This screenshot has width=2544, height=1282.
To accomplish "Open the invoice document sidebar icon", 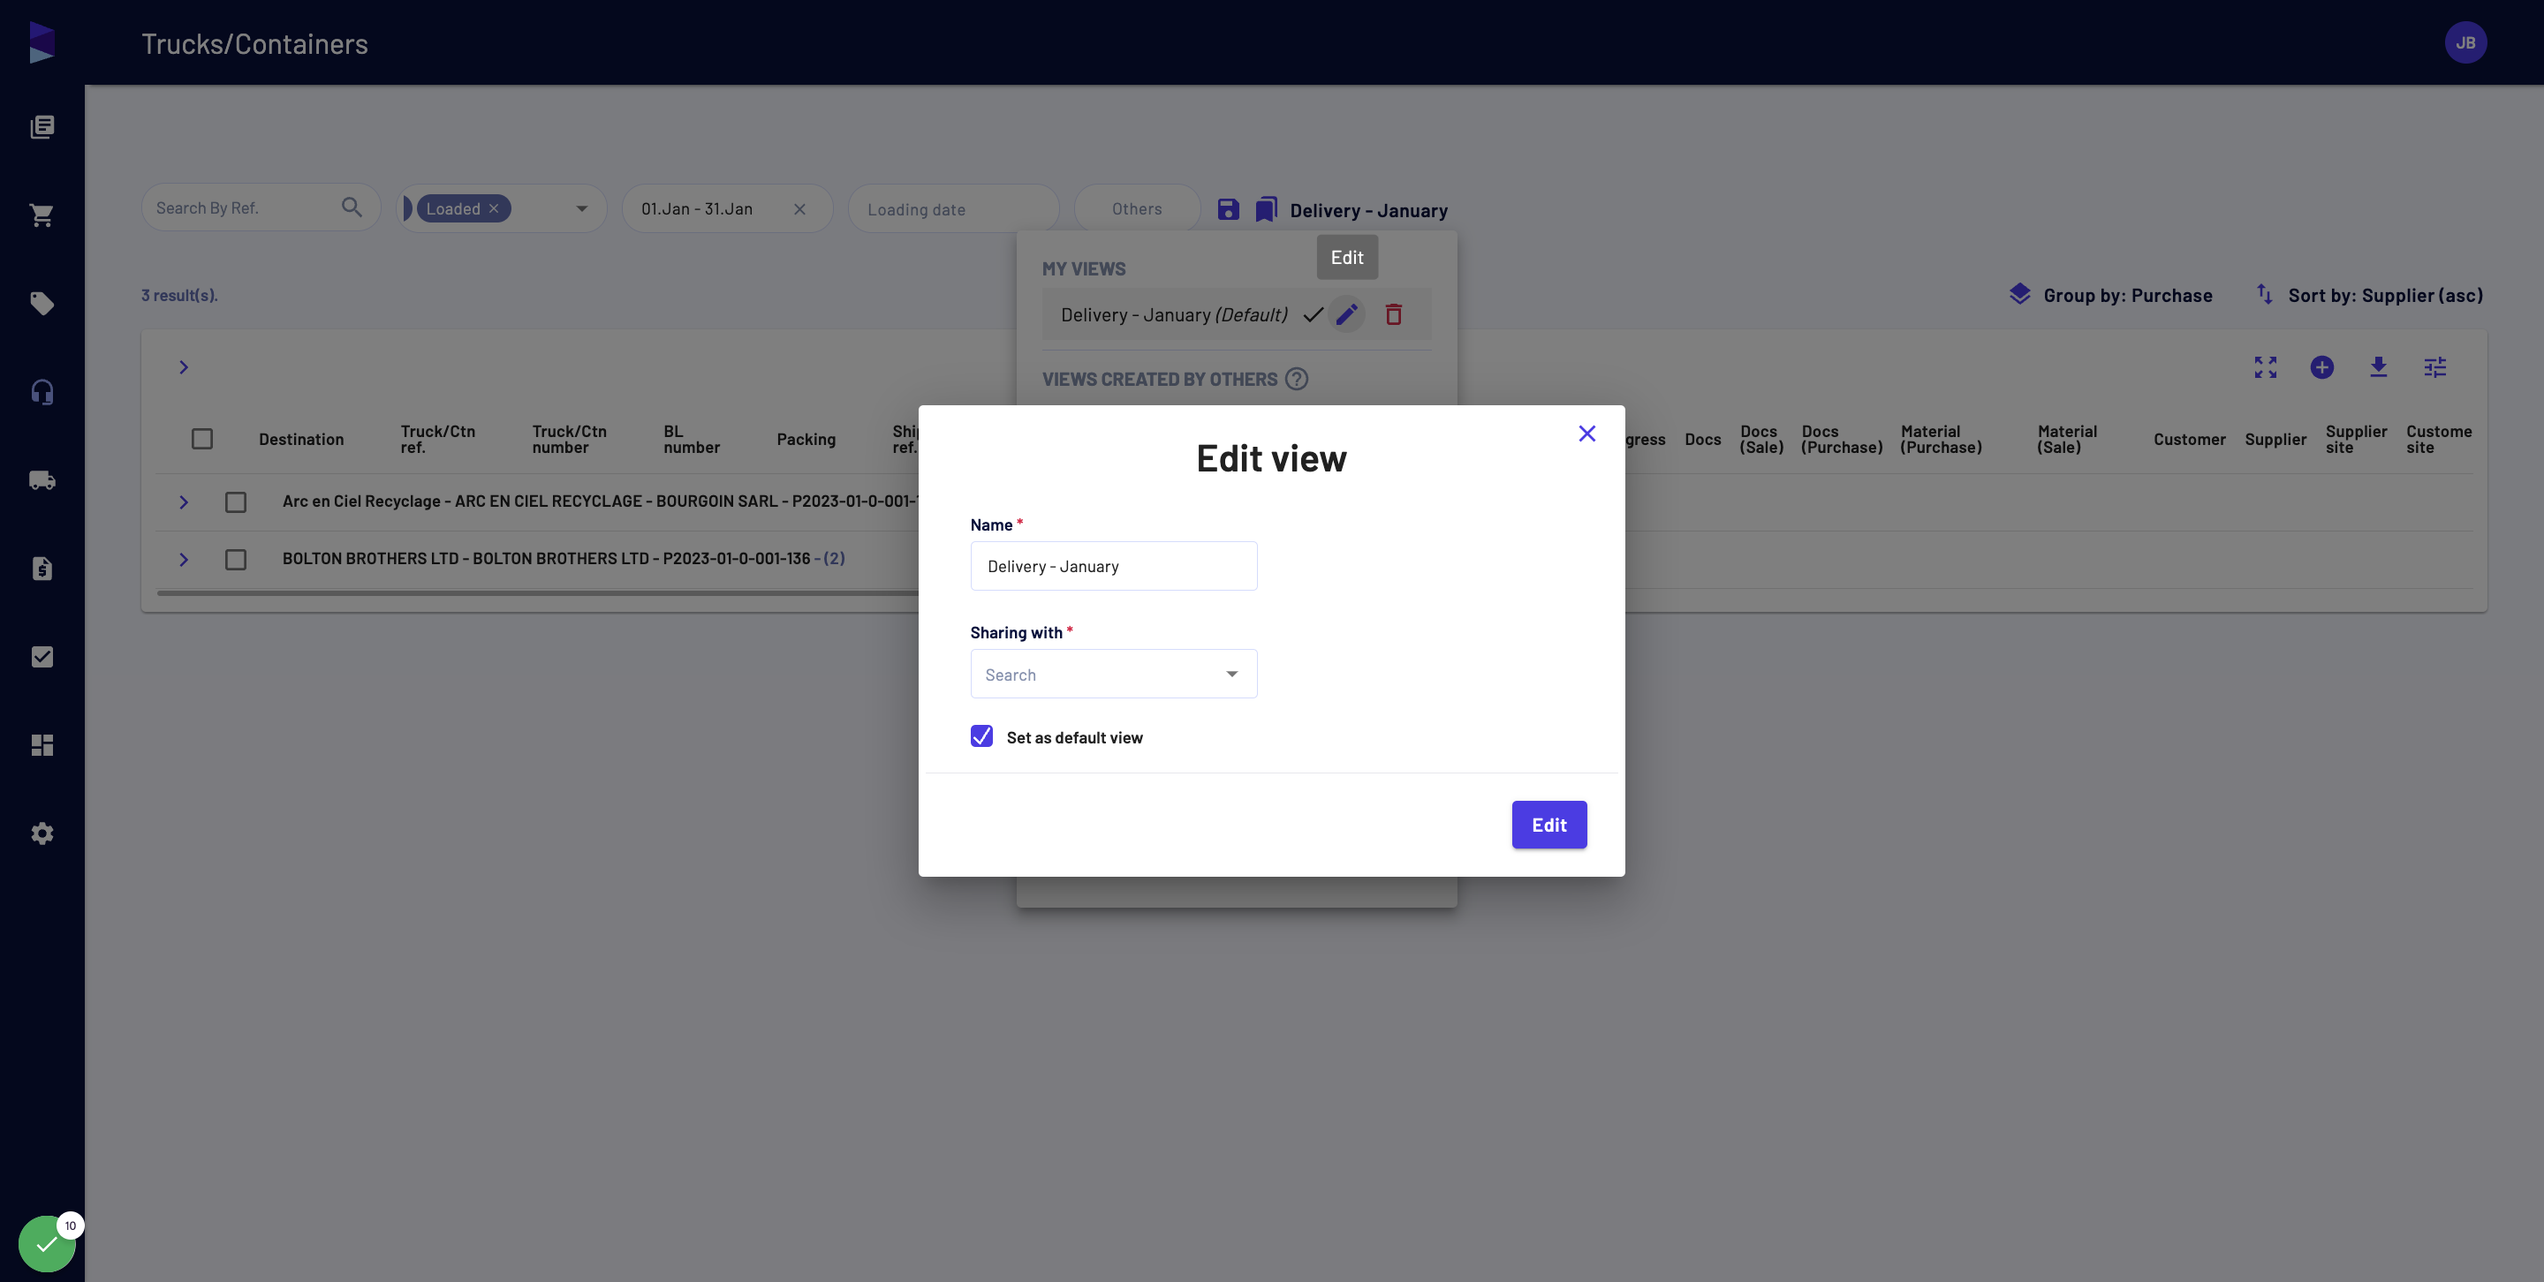I will click(42, 569).
